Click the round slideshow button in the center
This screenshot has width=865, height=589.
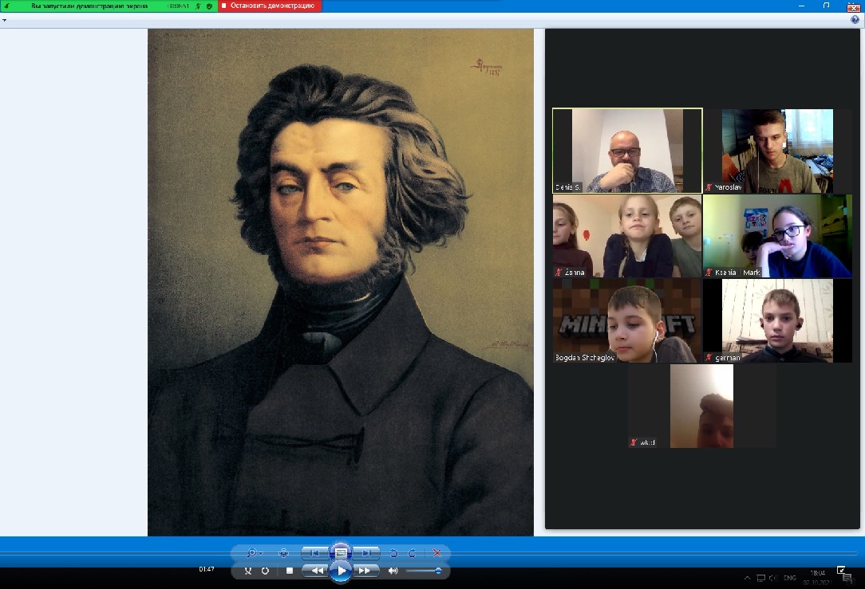pos(341,552)
